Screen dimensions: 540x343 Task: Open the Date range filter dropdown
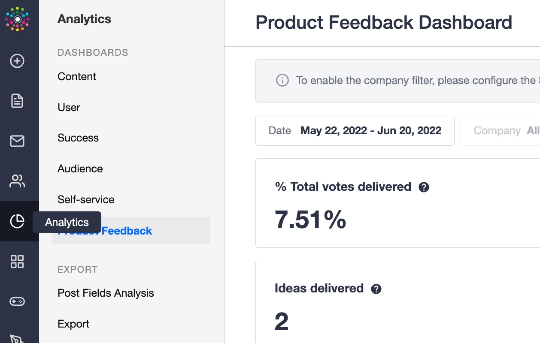click(x=355, y=130)
